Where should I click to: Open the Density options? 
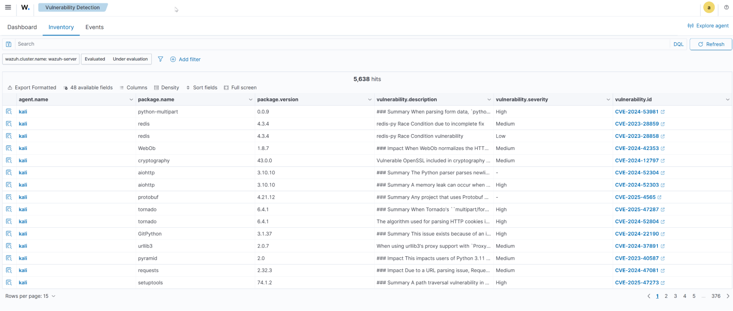[x=166, y=88]
